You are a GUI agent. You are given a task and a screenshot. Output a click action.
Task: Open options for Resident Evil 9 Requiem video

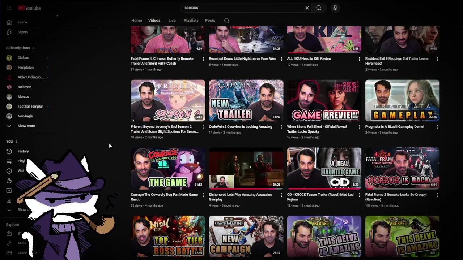[x=437, y=59]
